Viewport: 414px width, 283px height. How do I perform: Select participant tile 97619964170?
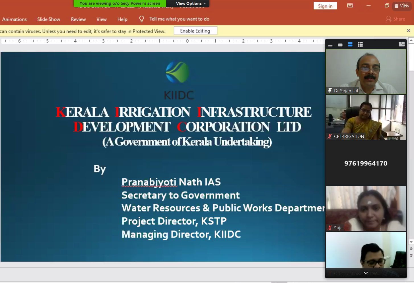(366, 163)
